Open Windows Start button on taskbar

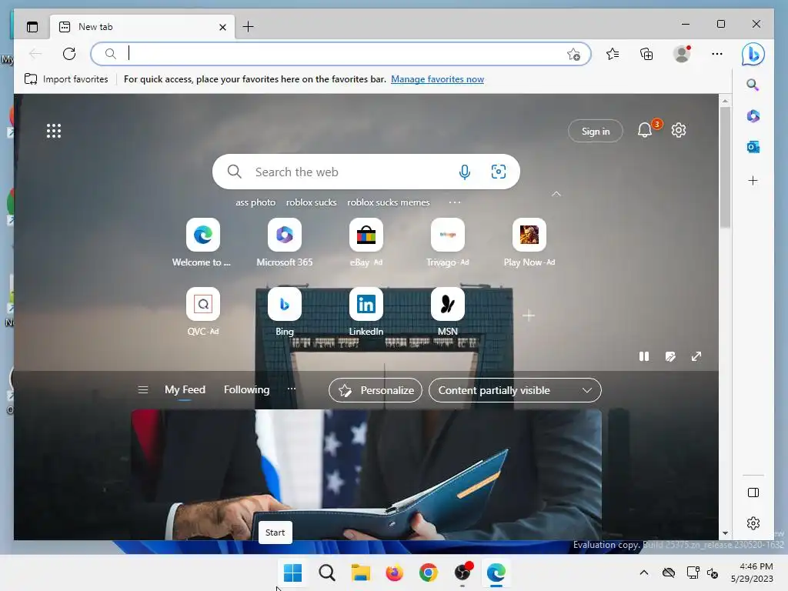pyautogui.click(x=292, y=573)
